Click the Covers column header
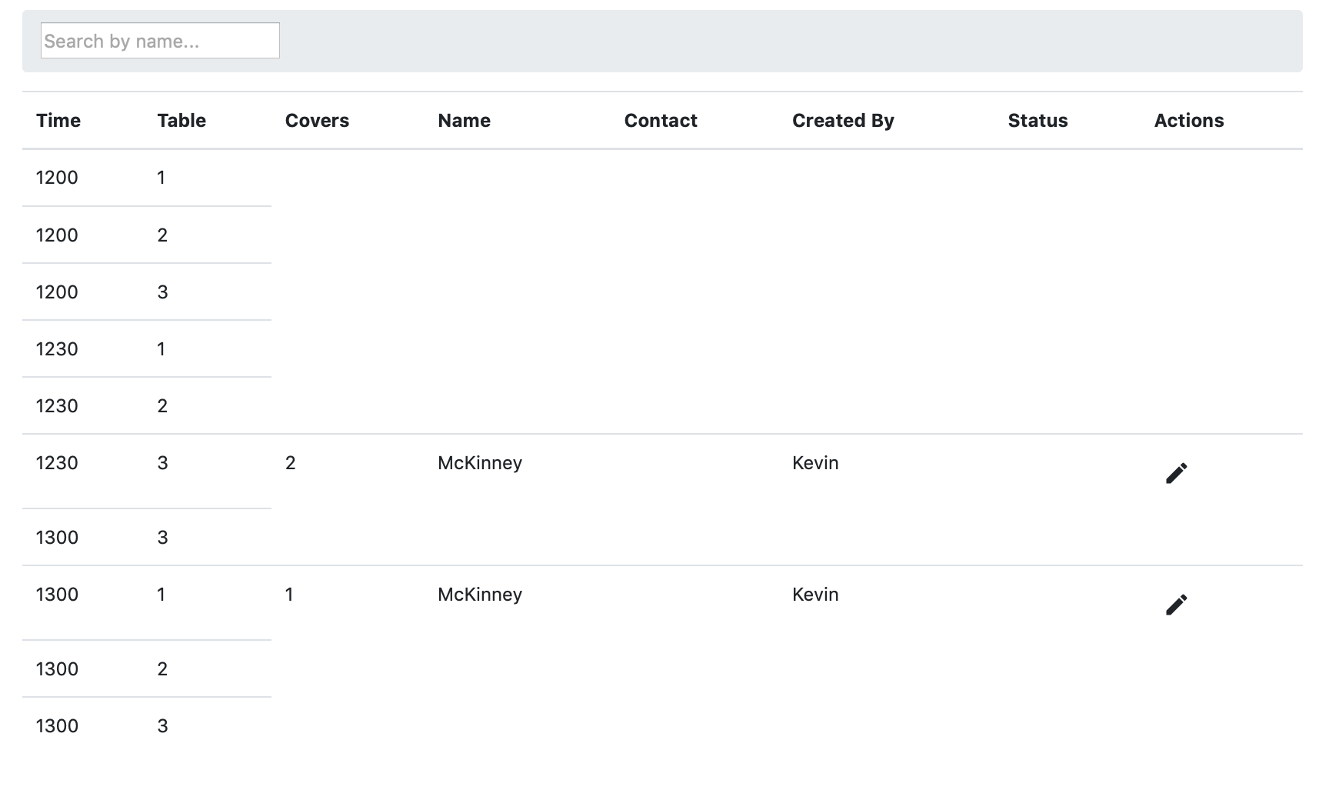Image resolution: width=1329 pixels, height=800 pixels. coord(317,120)
